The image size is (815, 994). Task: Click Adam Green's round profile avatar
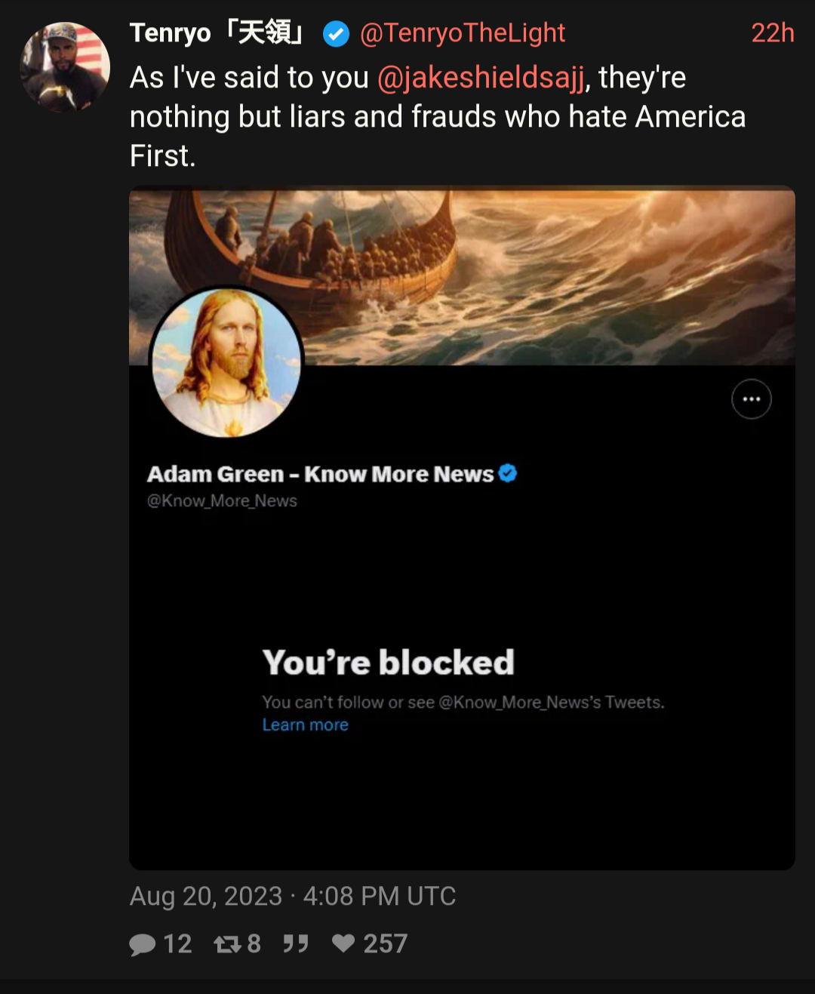[x=226, y=362]
